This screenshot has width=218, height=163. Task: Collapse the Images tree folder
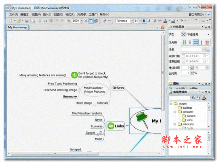[x=171, y=104]
